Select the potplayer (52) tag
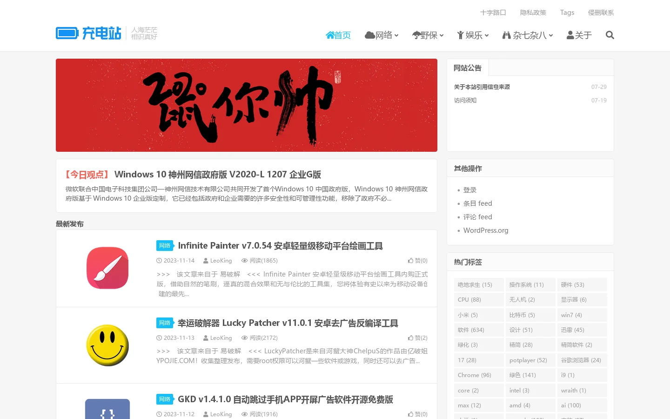This screenshot has height=419, width=670. point(530,360)
